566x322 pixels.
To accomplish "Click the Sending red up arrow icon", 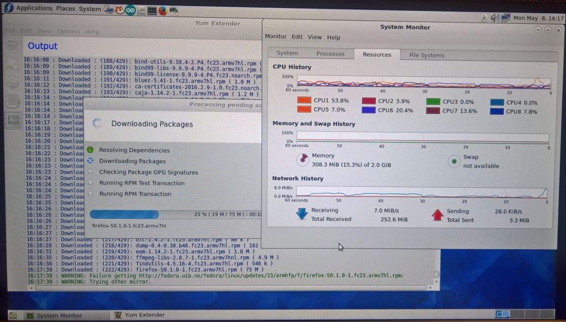I will [438, 215].
